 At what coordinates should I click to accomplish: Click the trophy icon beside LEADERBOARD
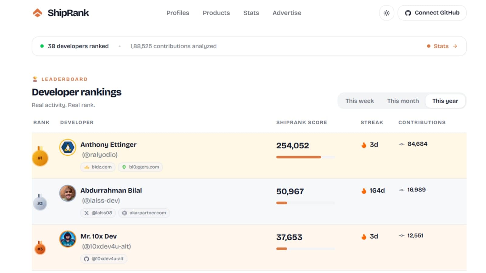(x=35, y=79)
